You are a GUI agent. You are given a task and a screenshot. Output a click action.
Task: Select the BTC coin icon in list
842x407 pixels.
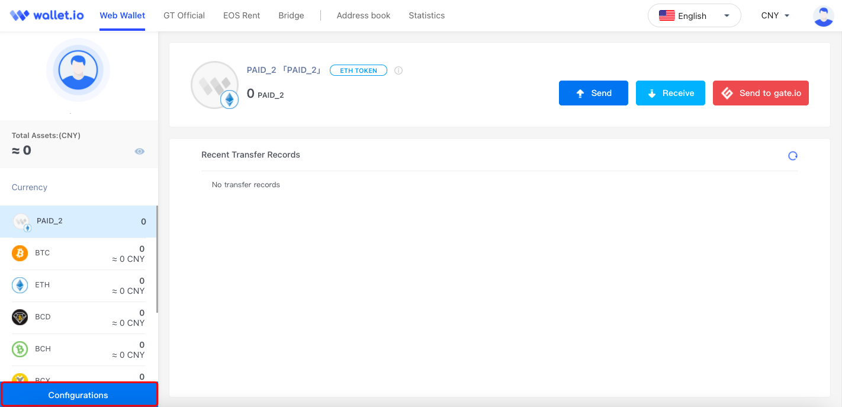click(x=20, y=254)
